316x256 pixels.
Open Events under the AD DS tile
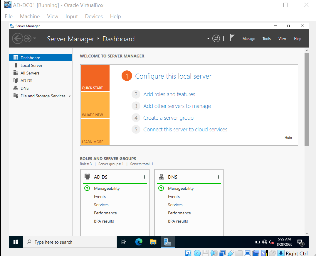click(x=100, y=197)
